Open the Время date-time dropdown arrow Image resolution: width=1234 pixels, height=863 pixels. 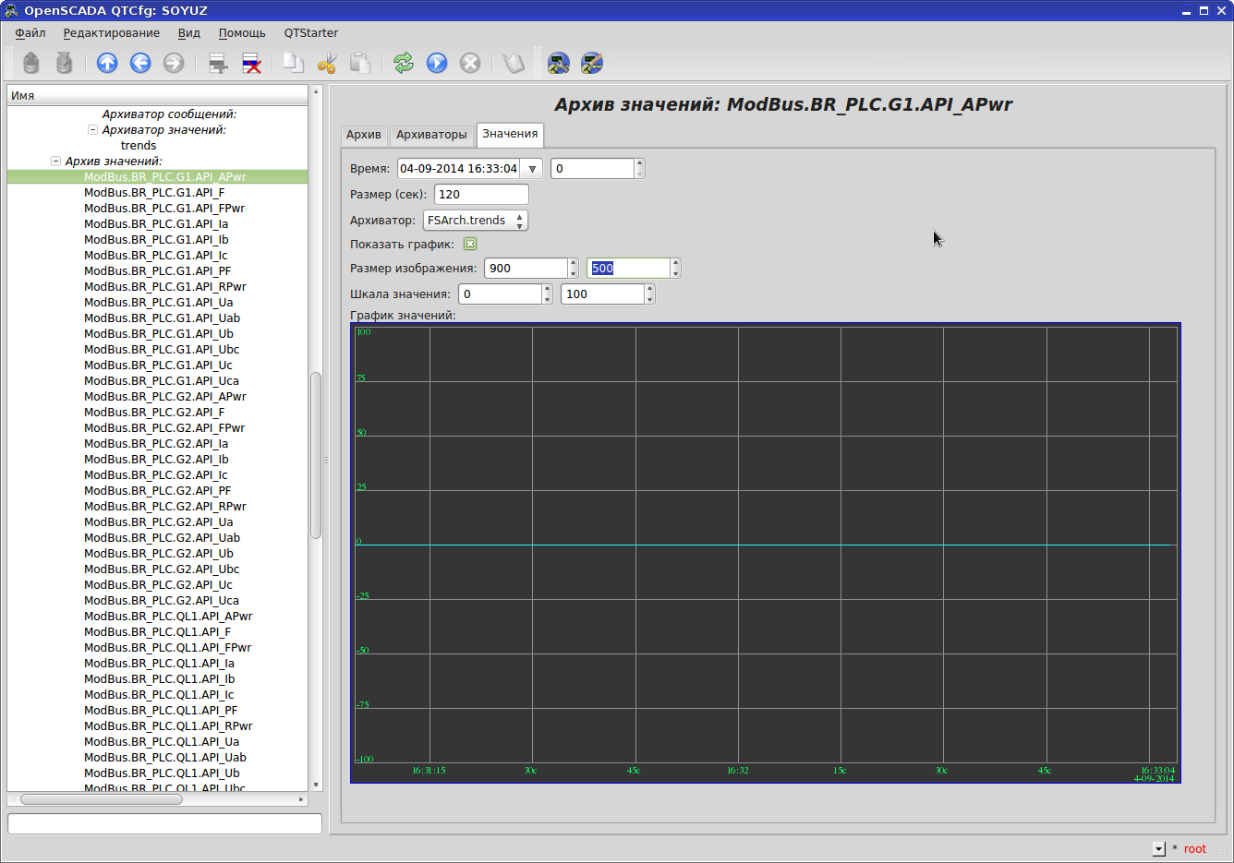click(532, 169)
